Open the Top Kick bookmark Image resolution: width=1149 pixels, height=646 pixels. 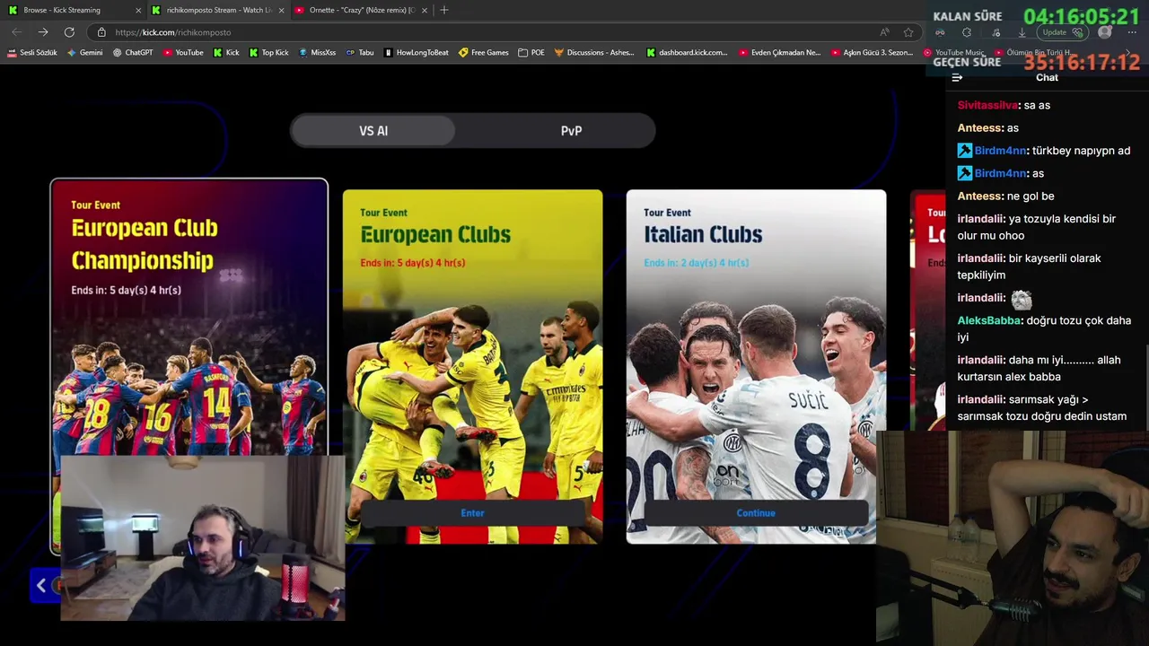click(x=268, y=53)
